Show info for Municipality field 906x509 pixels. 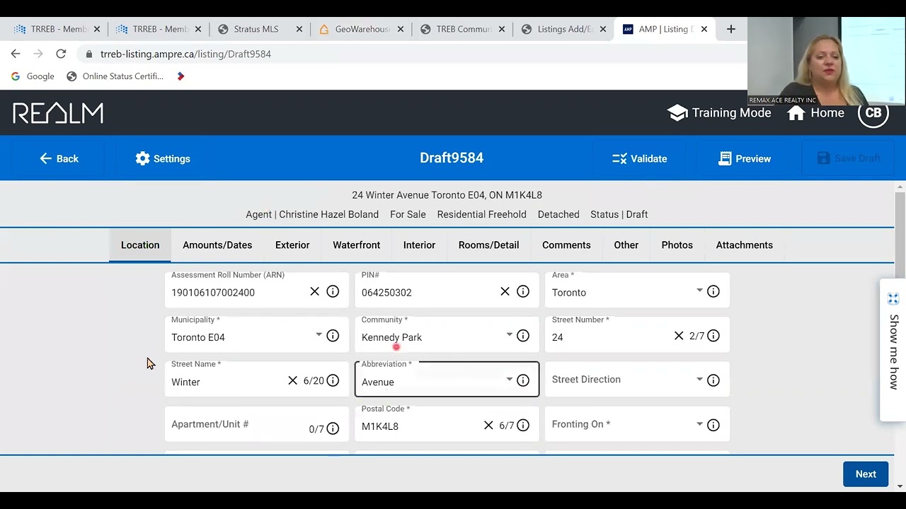tap(333, 336)
